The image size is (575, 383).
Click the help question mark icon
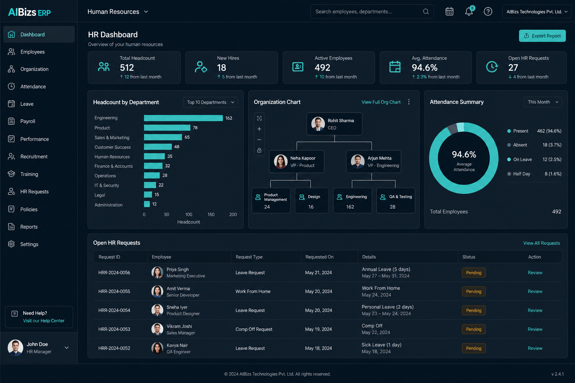tap(488, 12)
